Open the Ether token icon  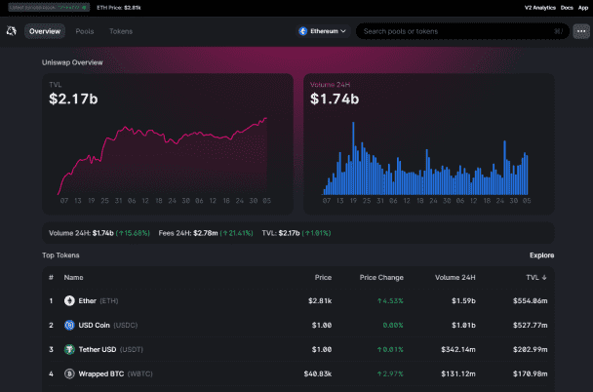click(69, 301)
